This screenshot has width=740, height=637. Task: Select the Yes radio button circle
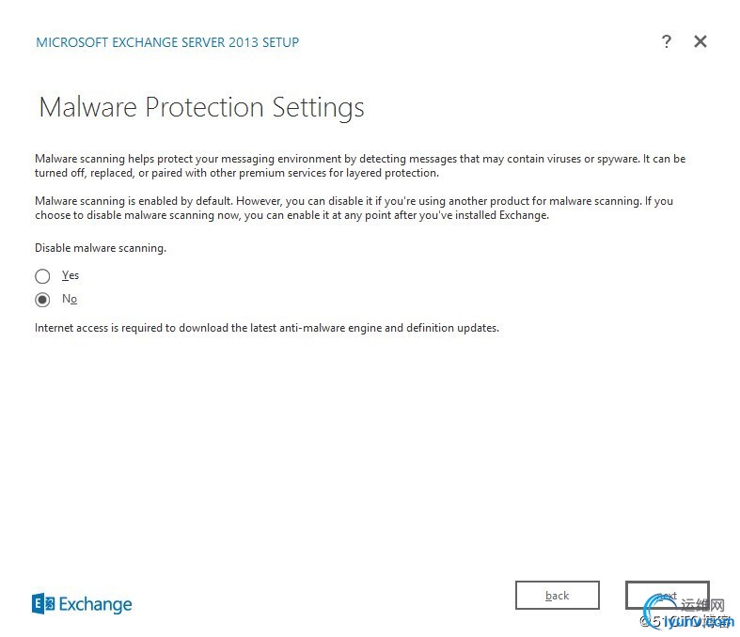(42, 276)
